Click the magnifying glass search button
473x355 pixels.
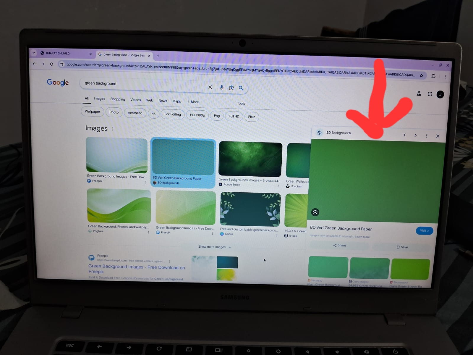(241, 88)
